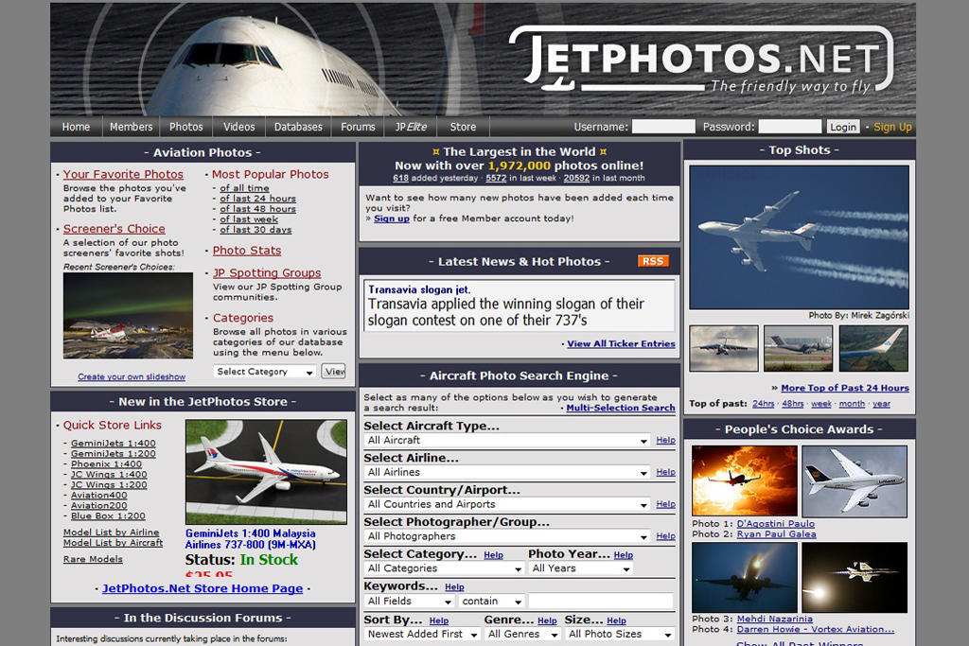The image size is (969, 646).
Task: Open JP Spotting Groups link
Action: click(x=267, y=272)
